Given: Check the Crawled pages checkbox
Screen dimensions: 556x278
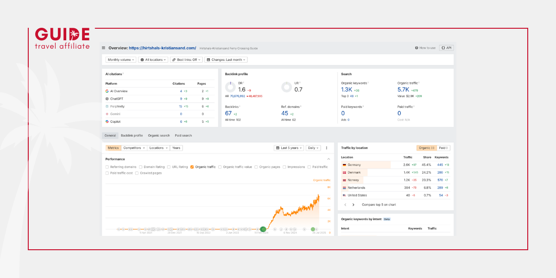Looking at the screenshot, I should click(x=137, y=173).
